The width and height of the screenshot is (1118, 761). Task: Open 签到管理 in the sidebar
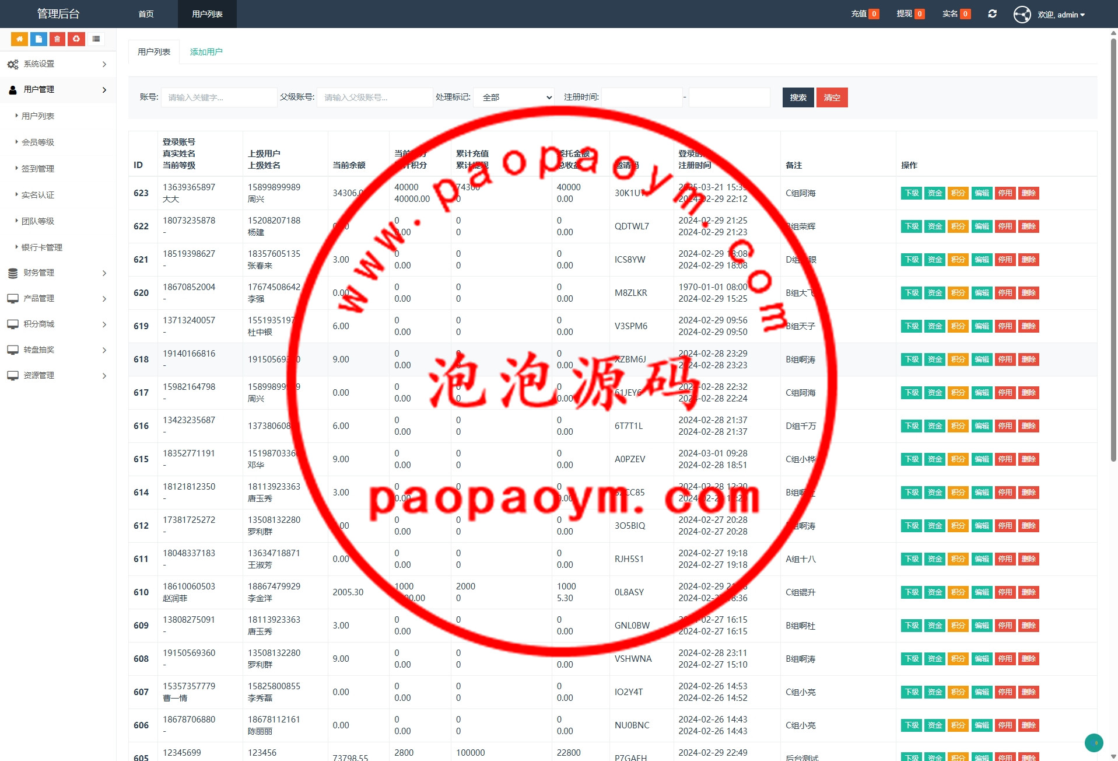[38, 169]
